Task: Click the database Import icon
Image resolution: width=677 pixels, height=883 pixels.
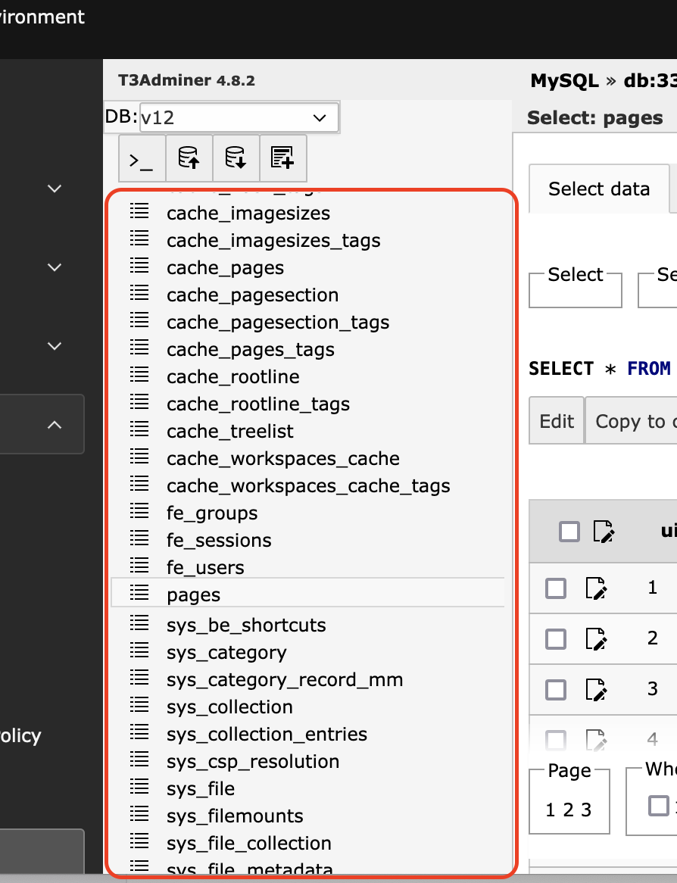Action: coord(189,159)
